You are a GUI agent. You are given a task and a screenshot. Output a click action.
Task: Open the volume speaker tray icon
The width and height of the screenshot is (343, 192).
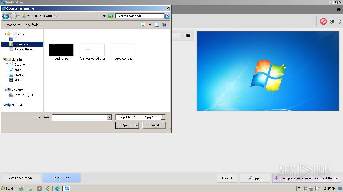coord(305,189)
